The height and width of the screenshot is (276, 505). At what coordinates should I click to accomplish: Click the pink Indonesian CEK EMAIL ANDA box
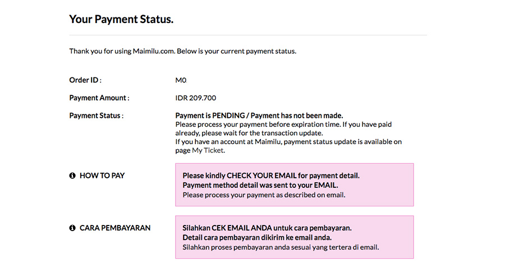pyautogui.click(x=295, y=237)
